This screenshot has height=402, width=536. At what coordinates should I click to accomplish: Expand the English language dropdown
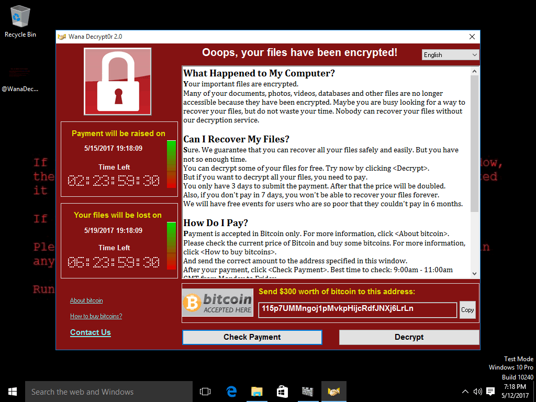click(x=450, y=54)
